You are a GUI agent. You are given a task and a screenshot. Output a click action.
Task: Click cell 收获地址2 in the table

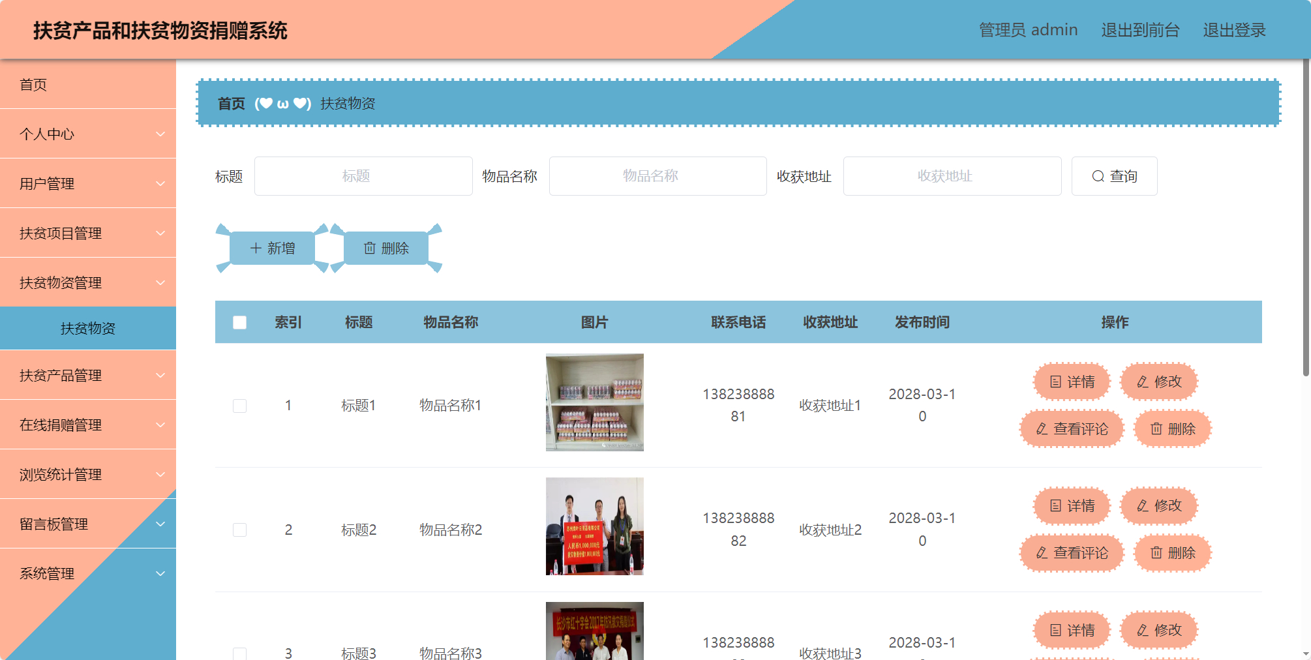pos(830,530)
